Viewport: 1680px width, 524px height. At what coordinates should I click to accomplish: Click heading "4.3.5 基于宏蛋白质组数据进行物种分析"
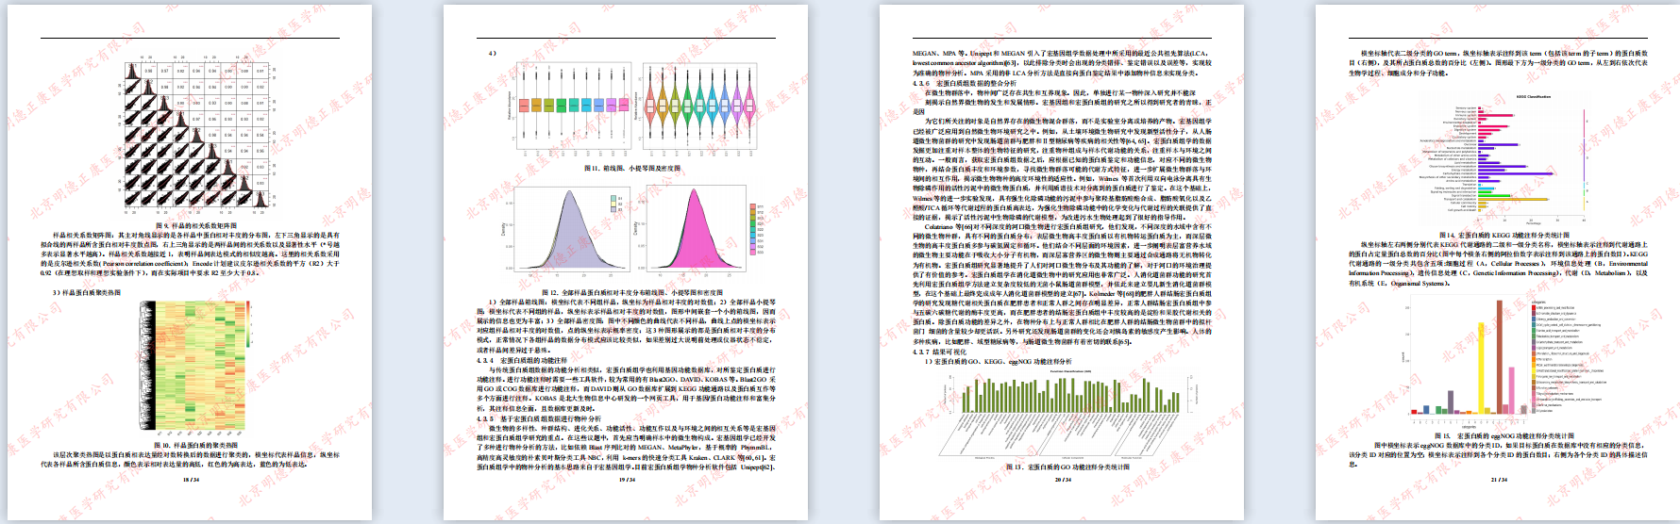pos(538,418)
